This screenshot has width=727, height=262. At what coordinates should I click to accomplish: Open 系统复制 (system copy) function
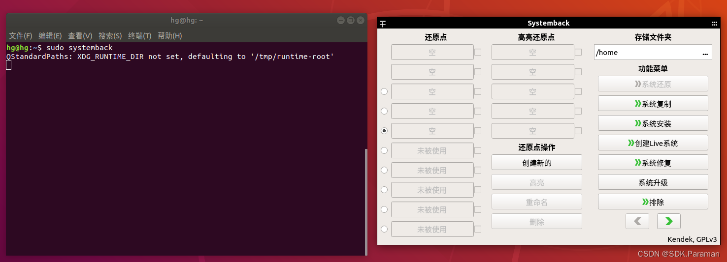[x=653, y=104]
